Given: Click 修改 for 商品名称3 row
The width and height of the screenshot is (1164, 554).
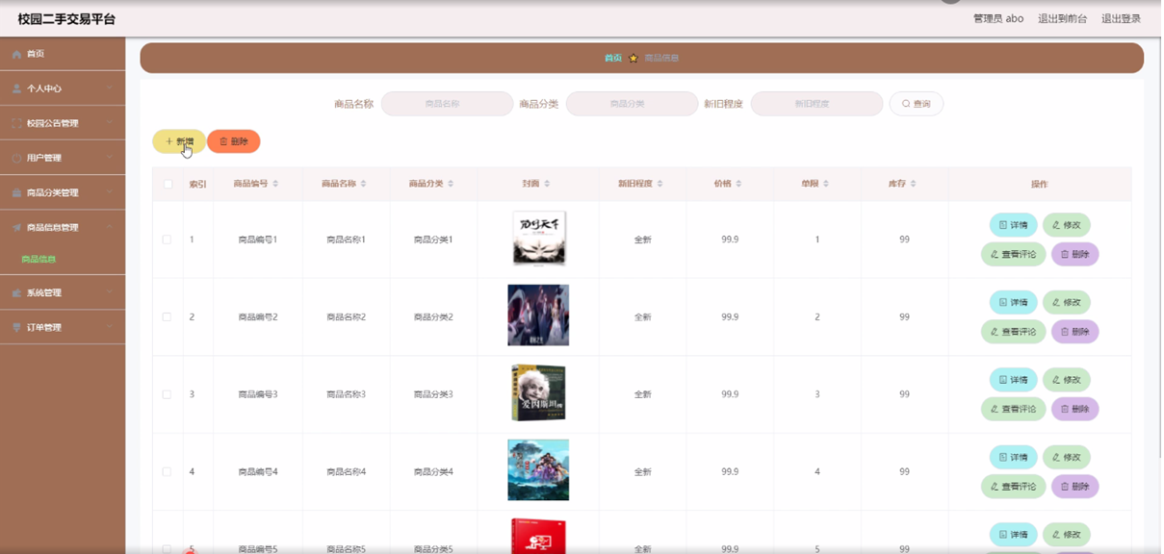Looking at the screenshot, I should tap(1066, 380).
